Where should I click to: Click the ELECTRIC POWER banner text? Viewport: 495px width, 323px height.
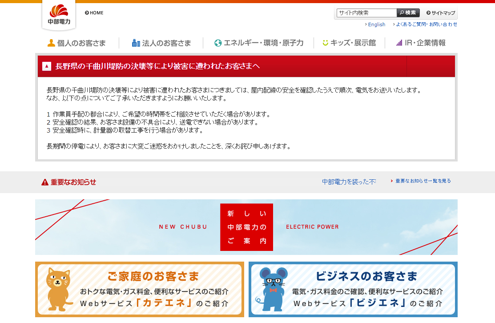(312, 227)
